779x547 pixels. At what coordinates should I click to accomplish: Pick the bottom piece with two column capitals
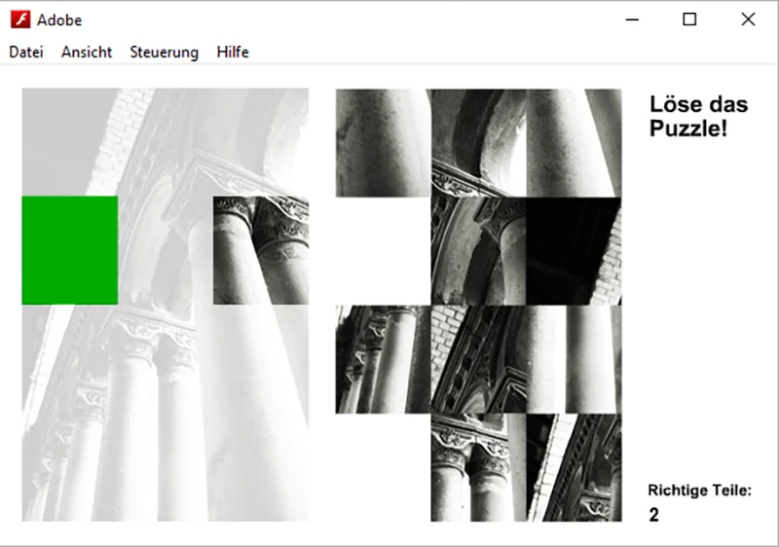point(478,467)
